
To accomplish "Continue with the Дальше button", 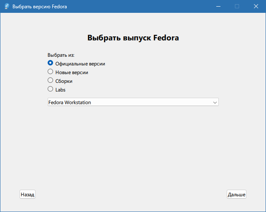I will pos(236,194).
